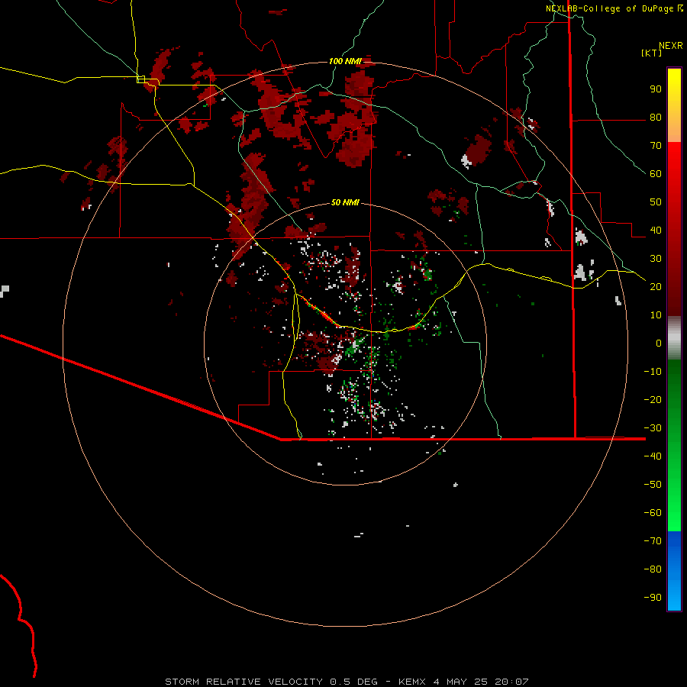Click the 100 NMI range ring label
The height and width of the screenshot is (687, 687).
345,61
